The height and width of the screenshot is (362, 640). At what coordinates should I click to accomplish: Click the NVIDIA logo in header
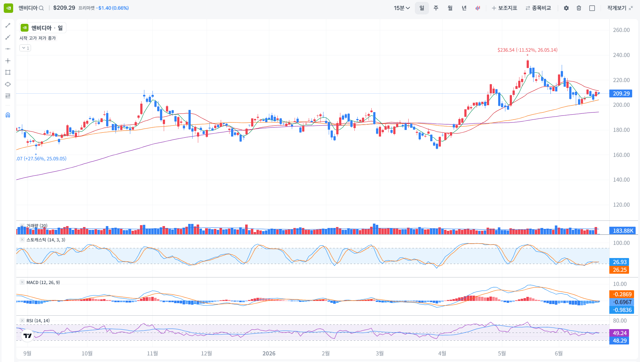[x=8, y=8]
